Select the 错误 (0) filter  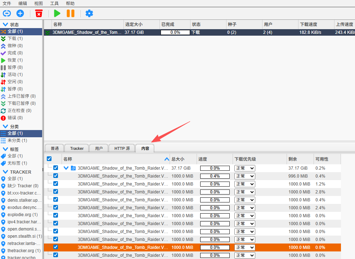click(21, 118)
